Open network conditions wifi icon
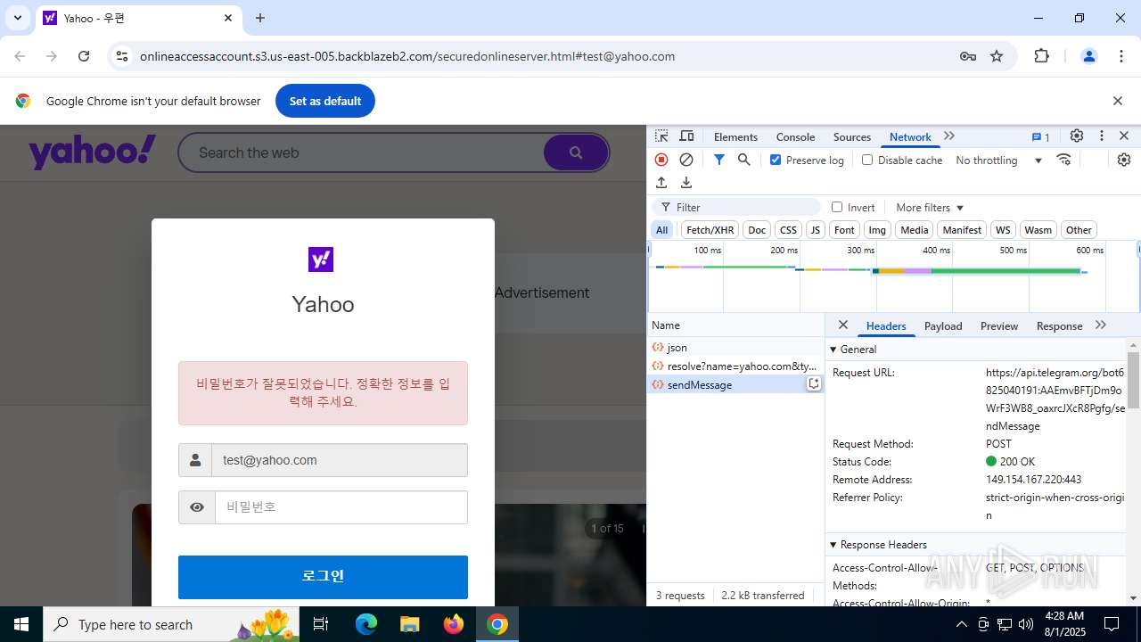This screenshot has width=1141, height=642. (1063, 160)
